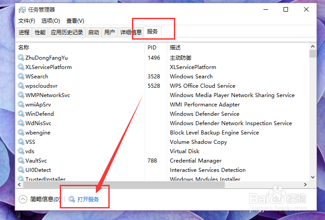325x220 pixels.
Task: Click the 简略信息(D) label
Action: point(45,200)
